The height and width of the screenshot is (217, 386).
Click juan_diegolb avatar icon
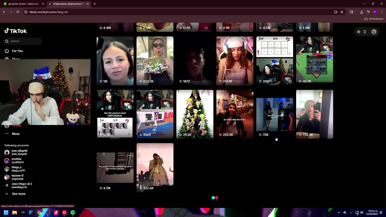tap(7, 152)
